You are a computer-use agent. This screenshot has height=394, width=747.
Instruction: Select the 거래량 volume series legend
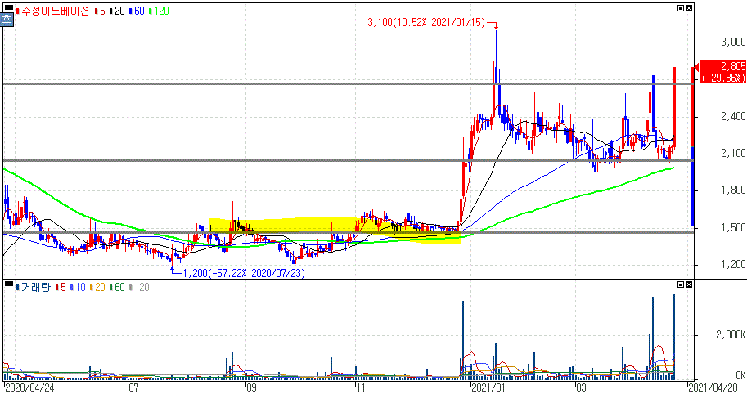34,288
